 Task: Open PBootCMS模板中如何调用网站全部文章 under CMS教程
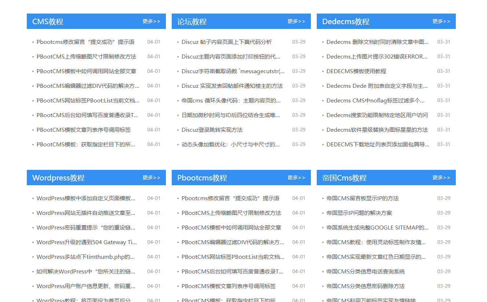click(86, 71)
